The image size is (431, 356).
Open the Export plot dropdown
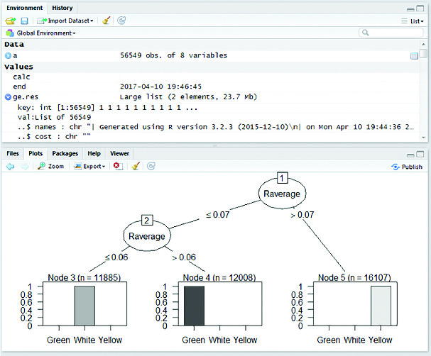point(89,166)
